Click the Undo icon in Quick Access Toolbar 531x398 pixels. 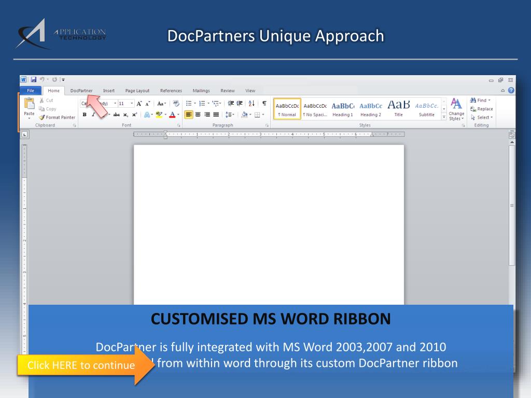click(42, 79)
